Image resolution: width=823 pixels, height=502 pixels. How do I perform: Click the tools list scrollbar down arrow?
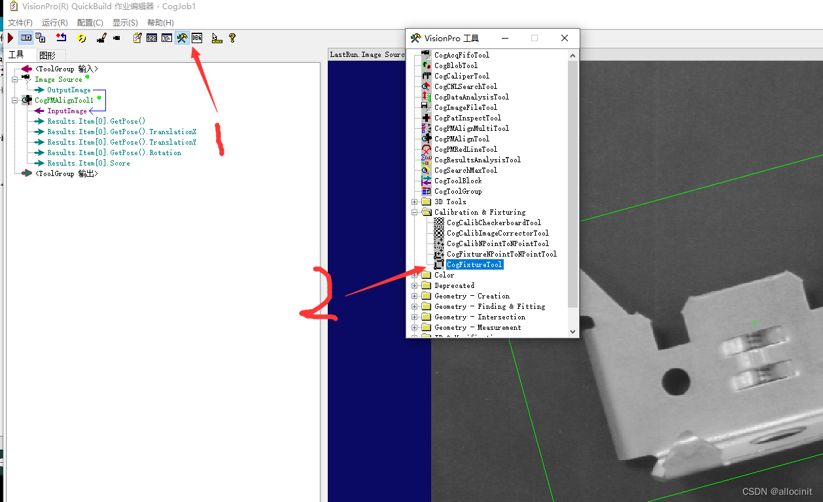point(573,332)
